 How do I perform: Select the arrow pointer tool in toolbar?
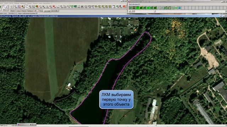[x=12, y=6]
